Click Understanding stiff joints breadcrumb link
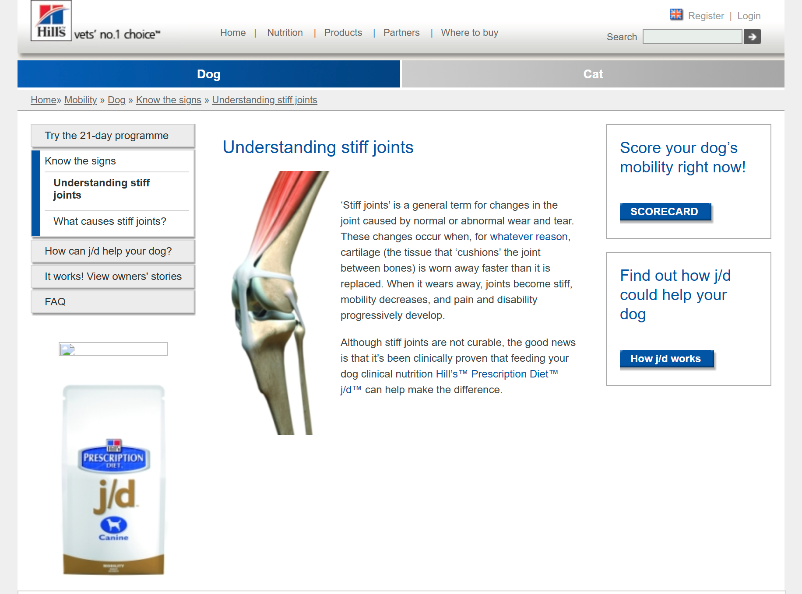Image resolution: width=802 pixels, height=594 pixels. pos(265,100)
